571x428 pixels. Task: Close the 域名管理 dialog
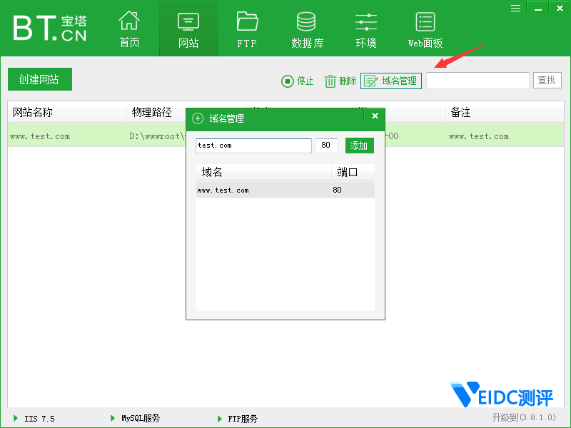(x=375, y=116)
